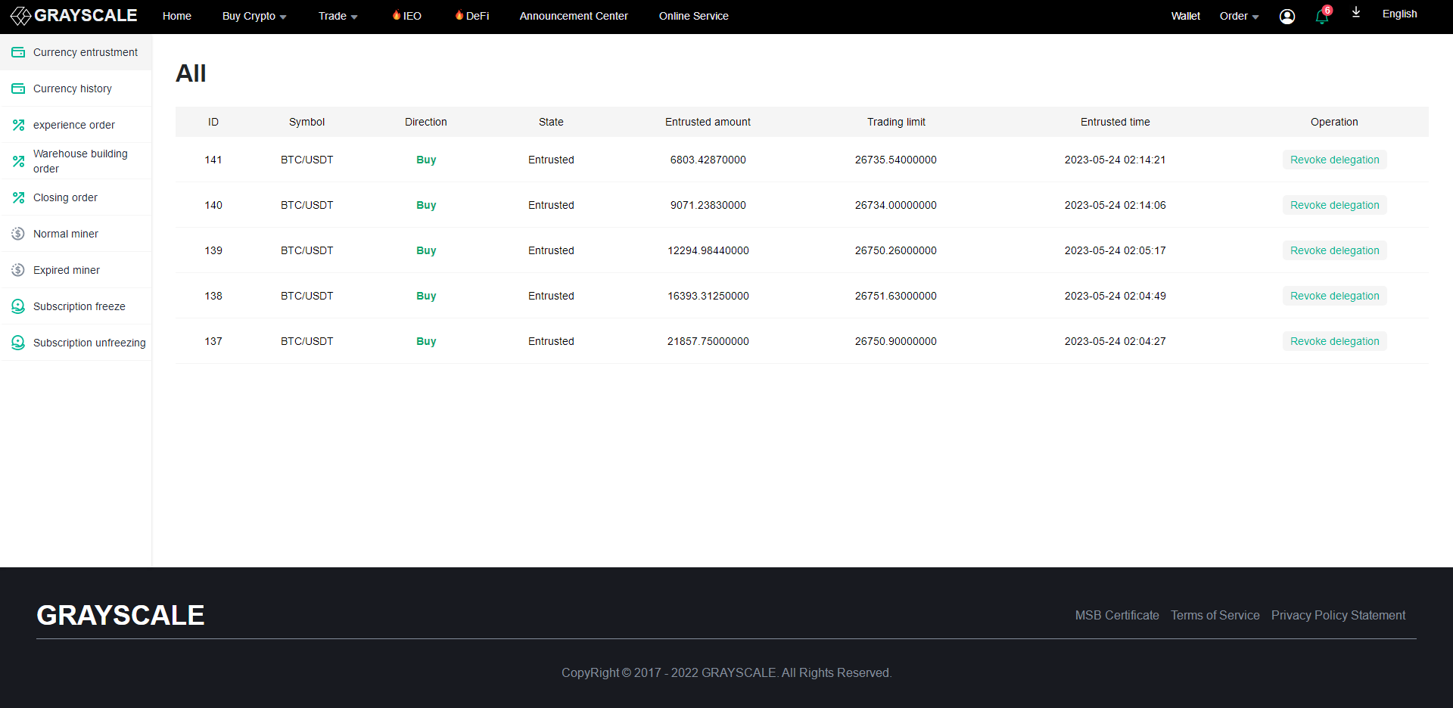This screenshot has height=708, width=1453.
Task: Open the MSB Certificate footer link
Action: pos(1117,615)
